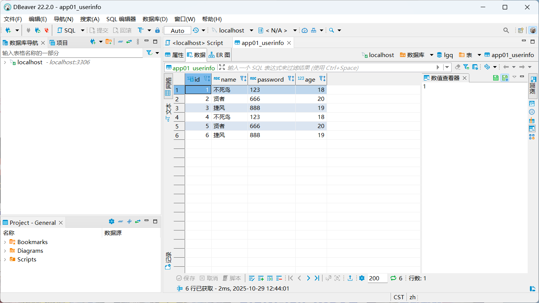Jump to last row arrow
The image size is (539, 303).
317,278
